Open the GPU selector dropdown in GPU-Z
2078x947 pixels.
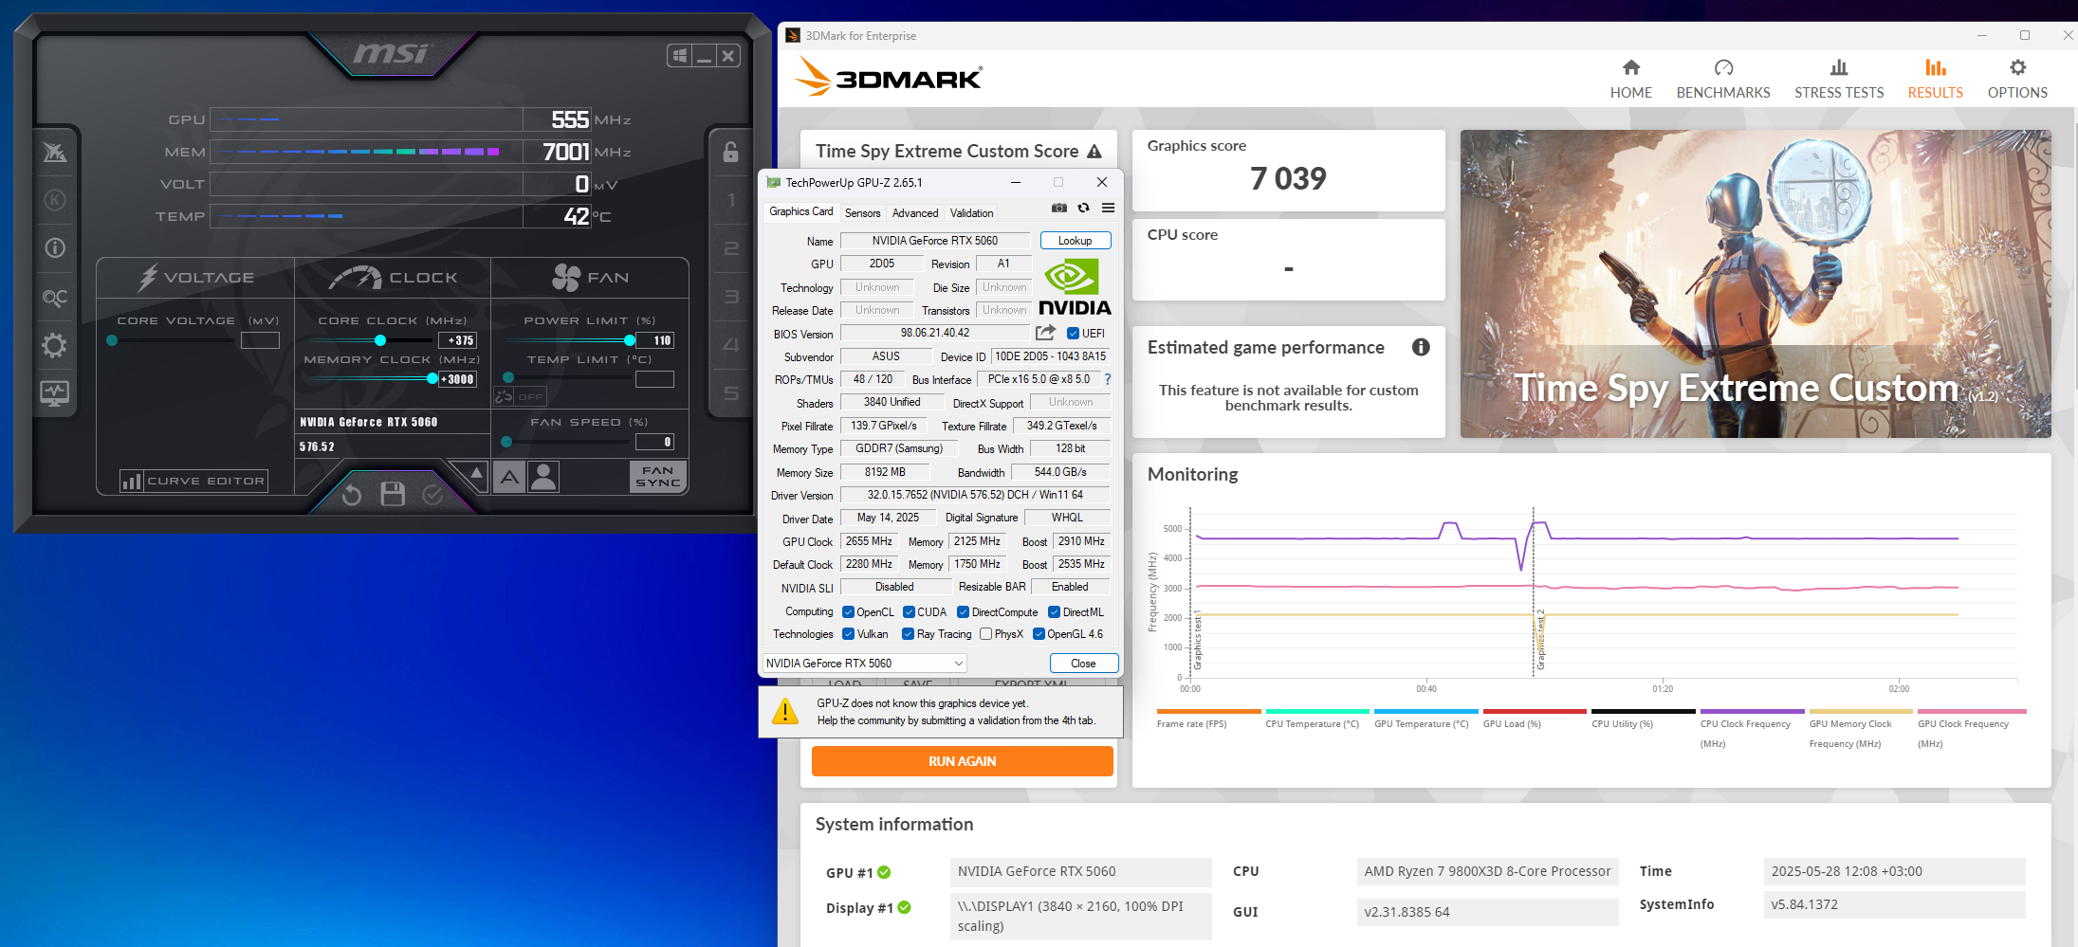pos(865,664)
